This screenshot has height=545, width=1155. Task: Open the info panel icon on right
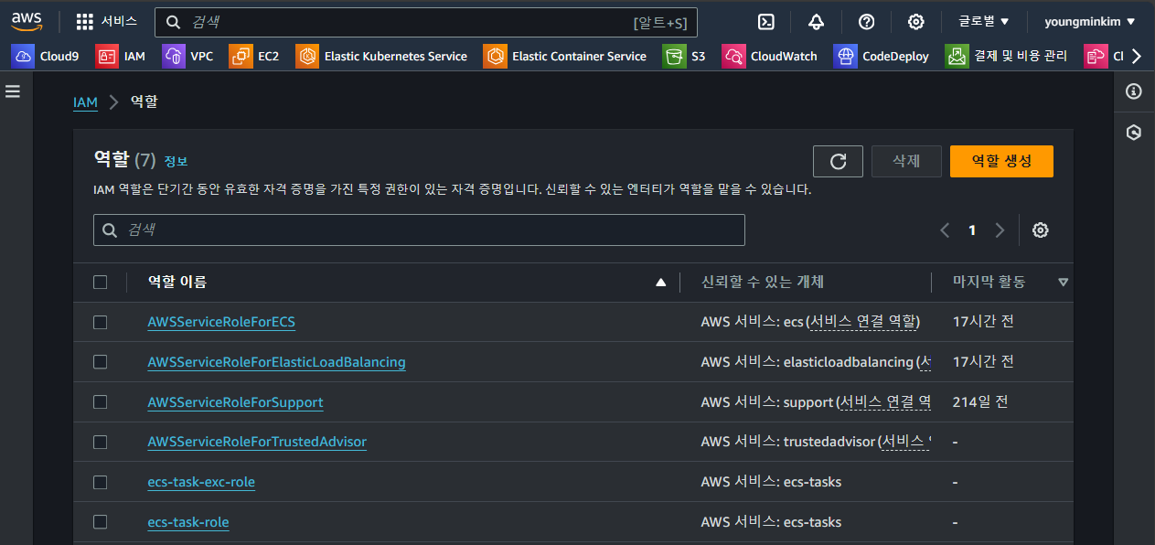[x=1134, y=91]
